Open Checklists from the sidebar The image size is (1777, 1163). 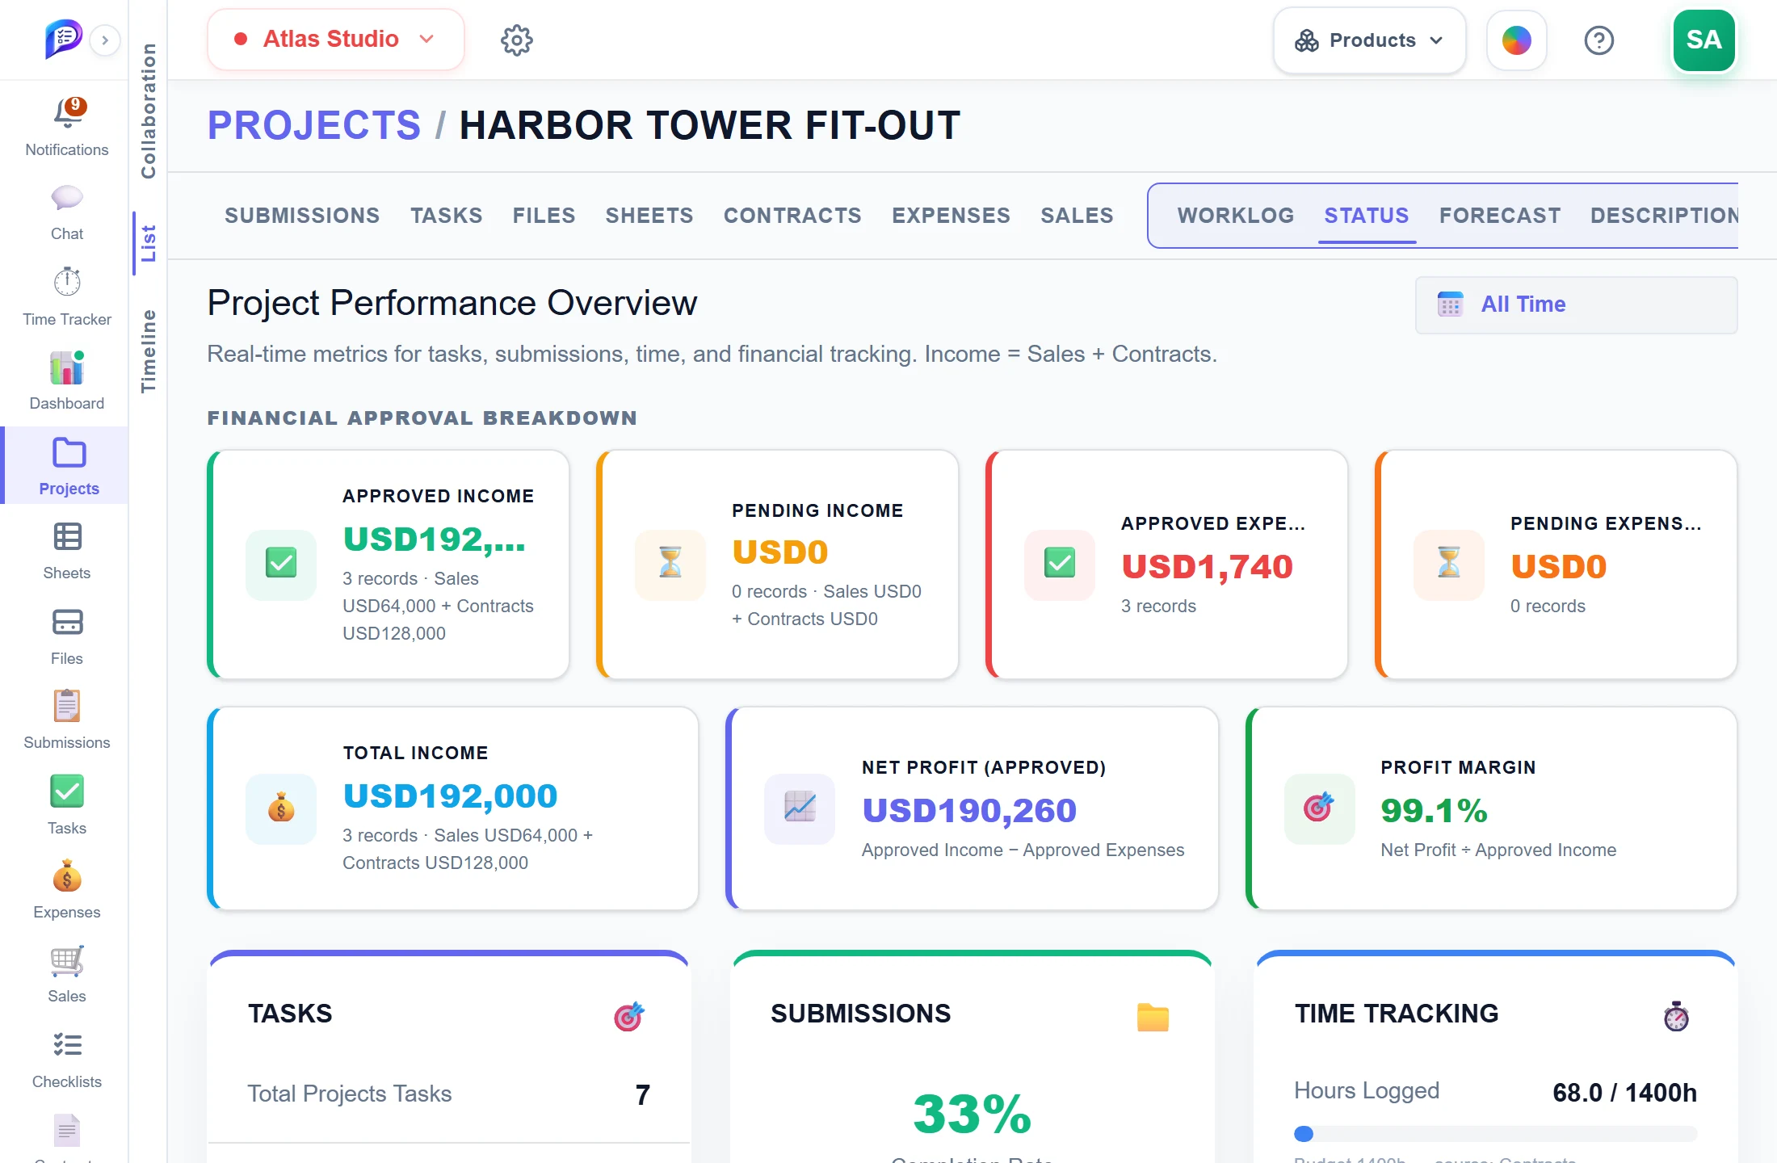point(66,1060)
